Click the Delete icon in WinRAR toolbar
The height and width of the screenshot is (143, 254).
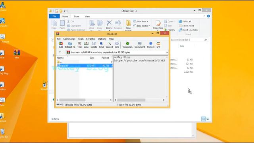click(x=94, y=45)
